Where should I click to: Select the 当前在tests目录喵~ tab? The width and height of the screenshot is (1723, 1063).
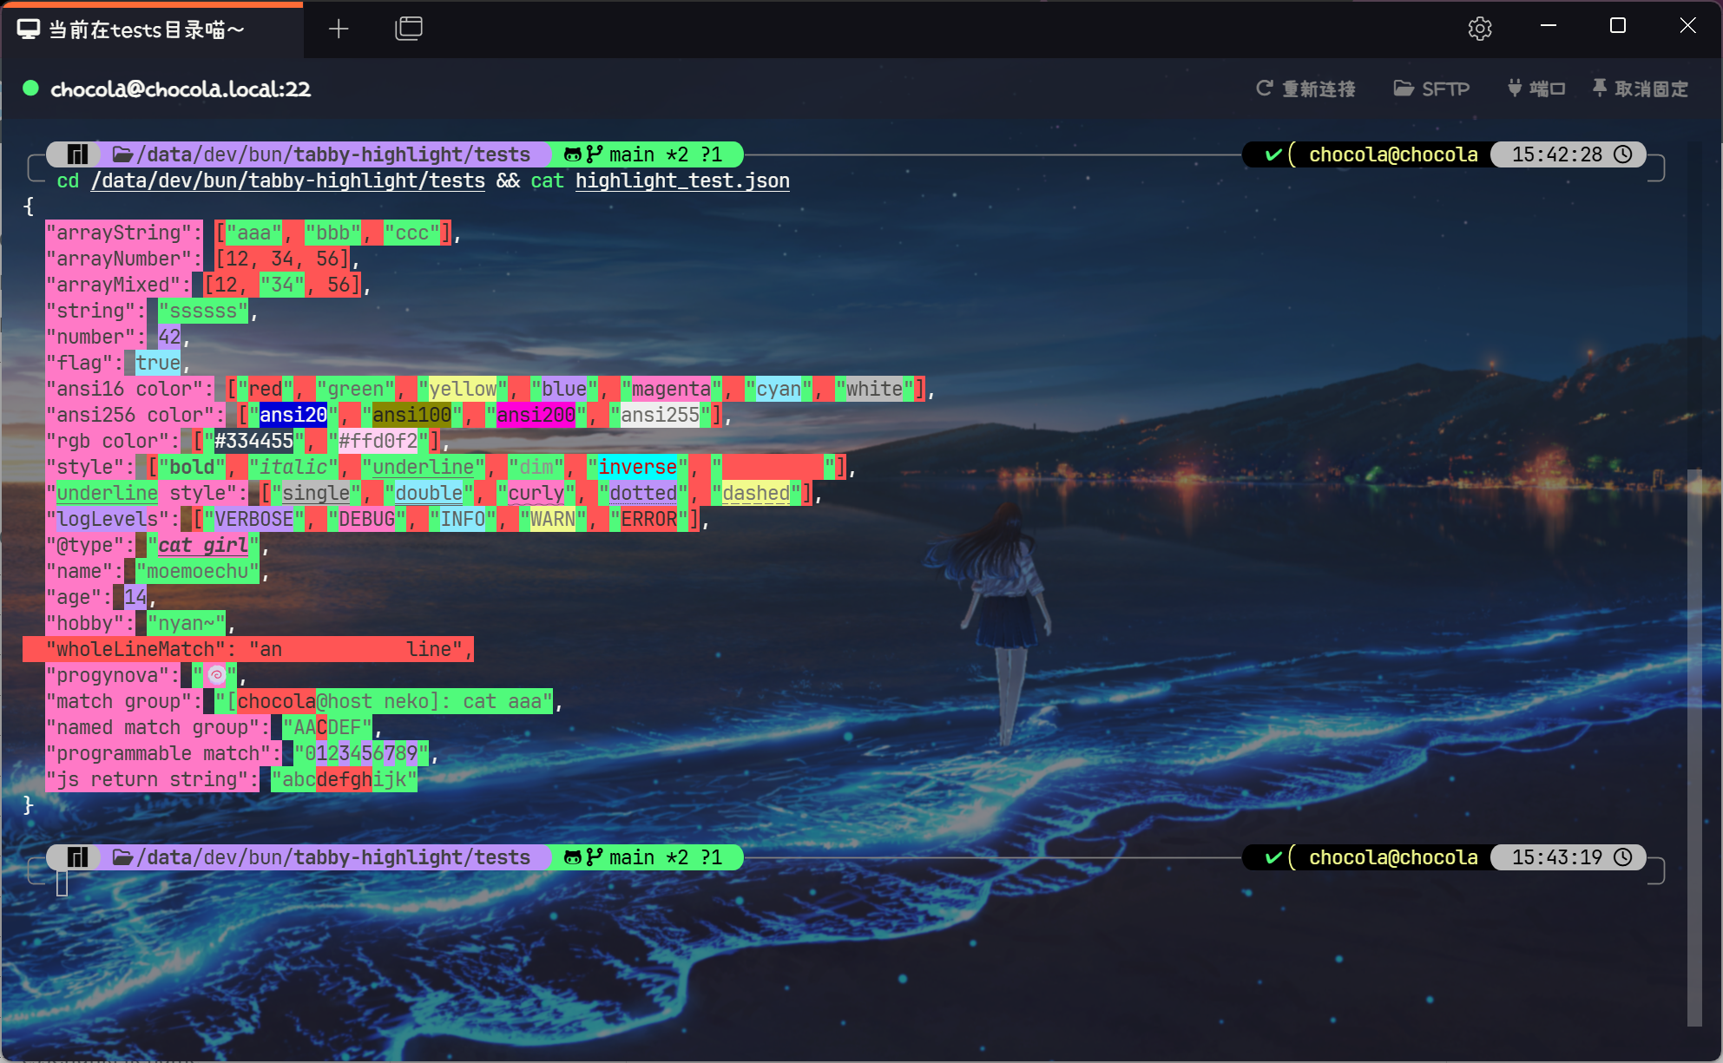coord(148,30)
